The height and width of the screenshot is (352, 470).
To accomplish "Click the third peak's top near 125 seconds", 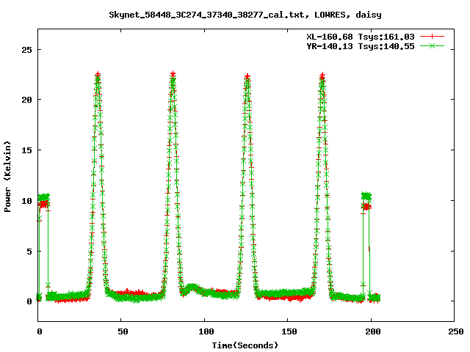I will [247, 77].
